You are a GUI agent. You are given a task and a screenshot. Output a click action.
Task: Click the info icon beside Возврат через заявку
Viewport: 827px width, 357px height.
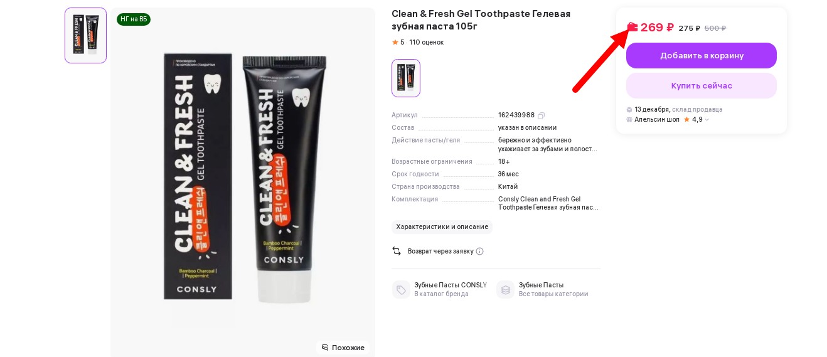(x=479, y=251)
